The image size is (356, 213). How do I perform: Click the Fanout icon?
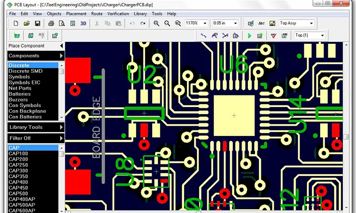point(236,35)
